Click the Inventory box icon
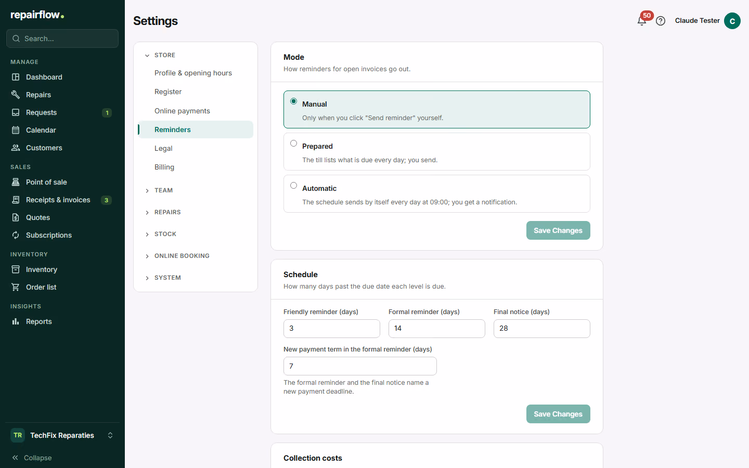This screenshot has height=468, width=749. 16,269
